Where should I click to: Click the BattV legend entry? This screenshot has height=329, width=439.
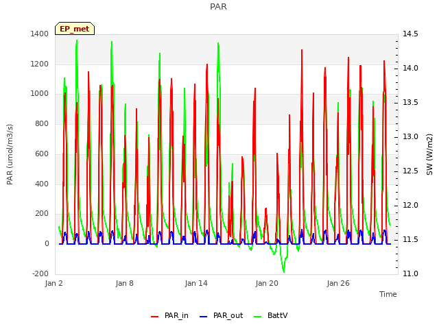click(270, 315)
